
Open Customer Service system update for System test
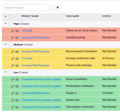pyautogui.click(x=41, y=100)
